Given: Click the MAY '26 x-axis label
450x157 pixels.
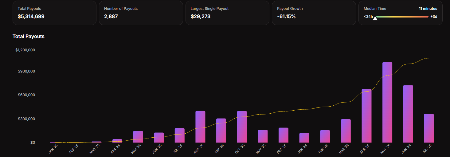Looking at the screenshot, I should pos(385,149).
